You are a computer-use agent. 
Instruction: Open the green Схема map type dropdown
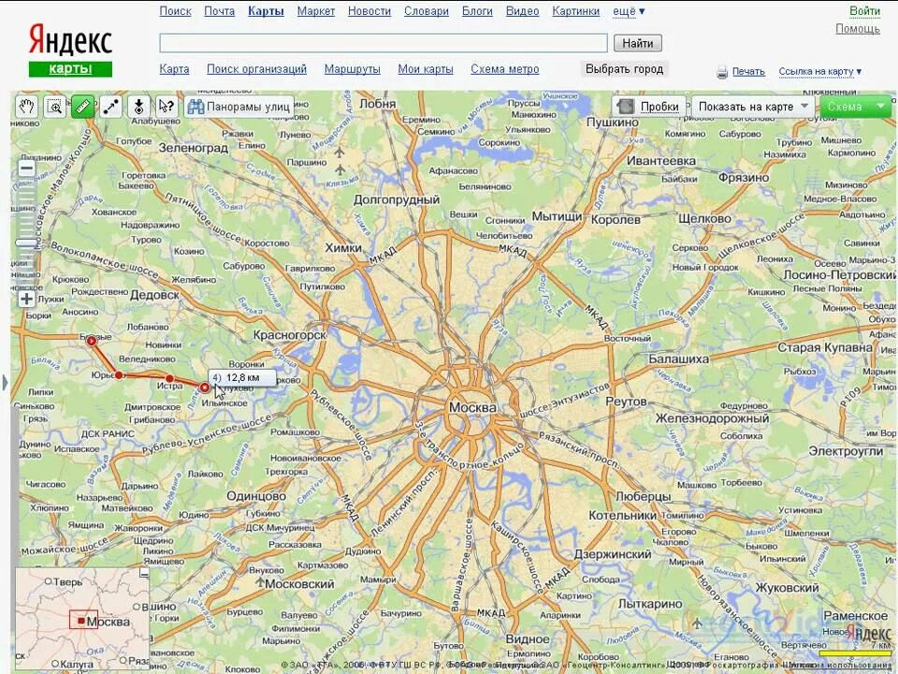(856, 107)
